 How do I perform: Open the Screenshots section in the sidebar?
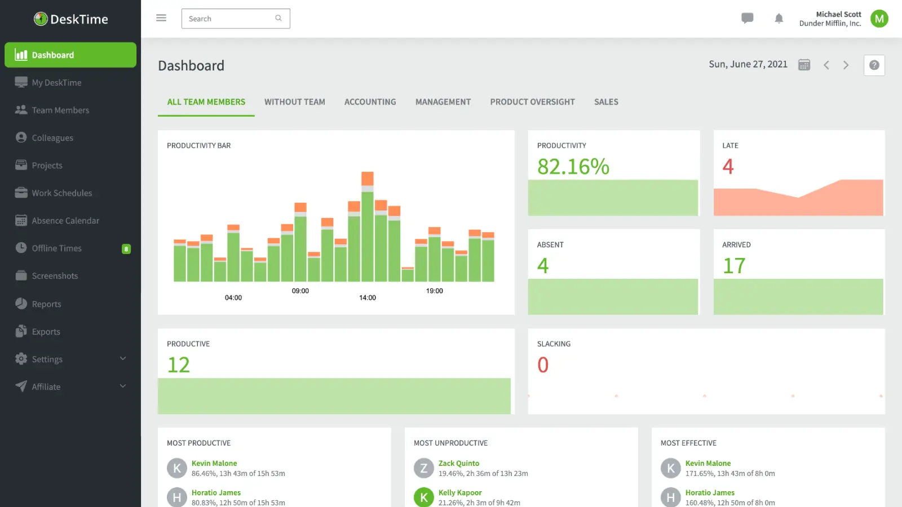[55, 275]
